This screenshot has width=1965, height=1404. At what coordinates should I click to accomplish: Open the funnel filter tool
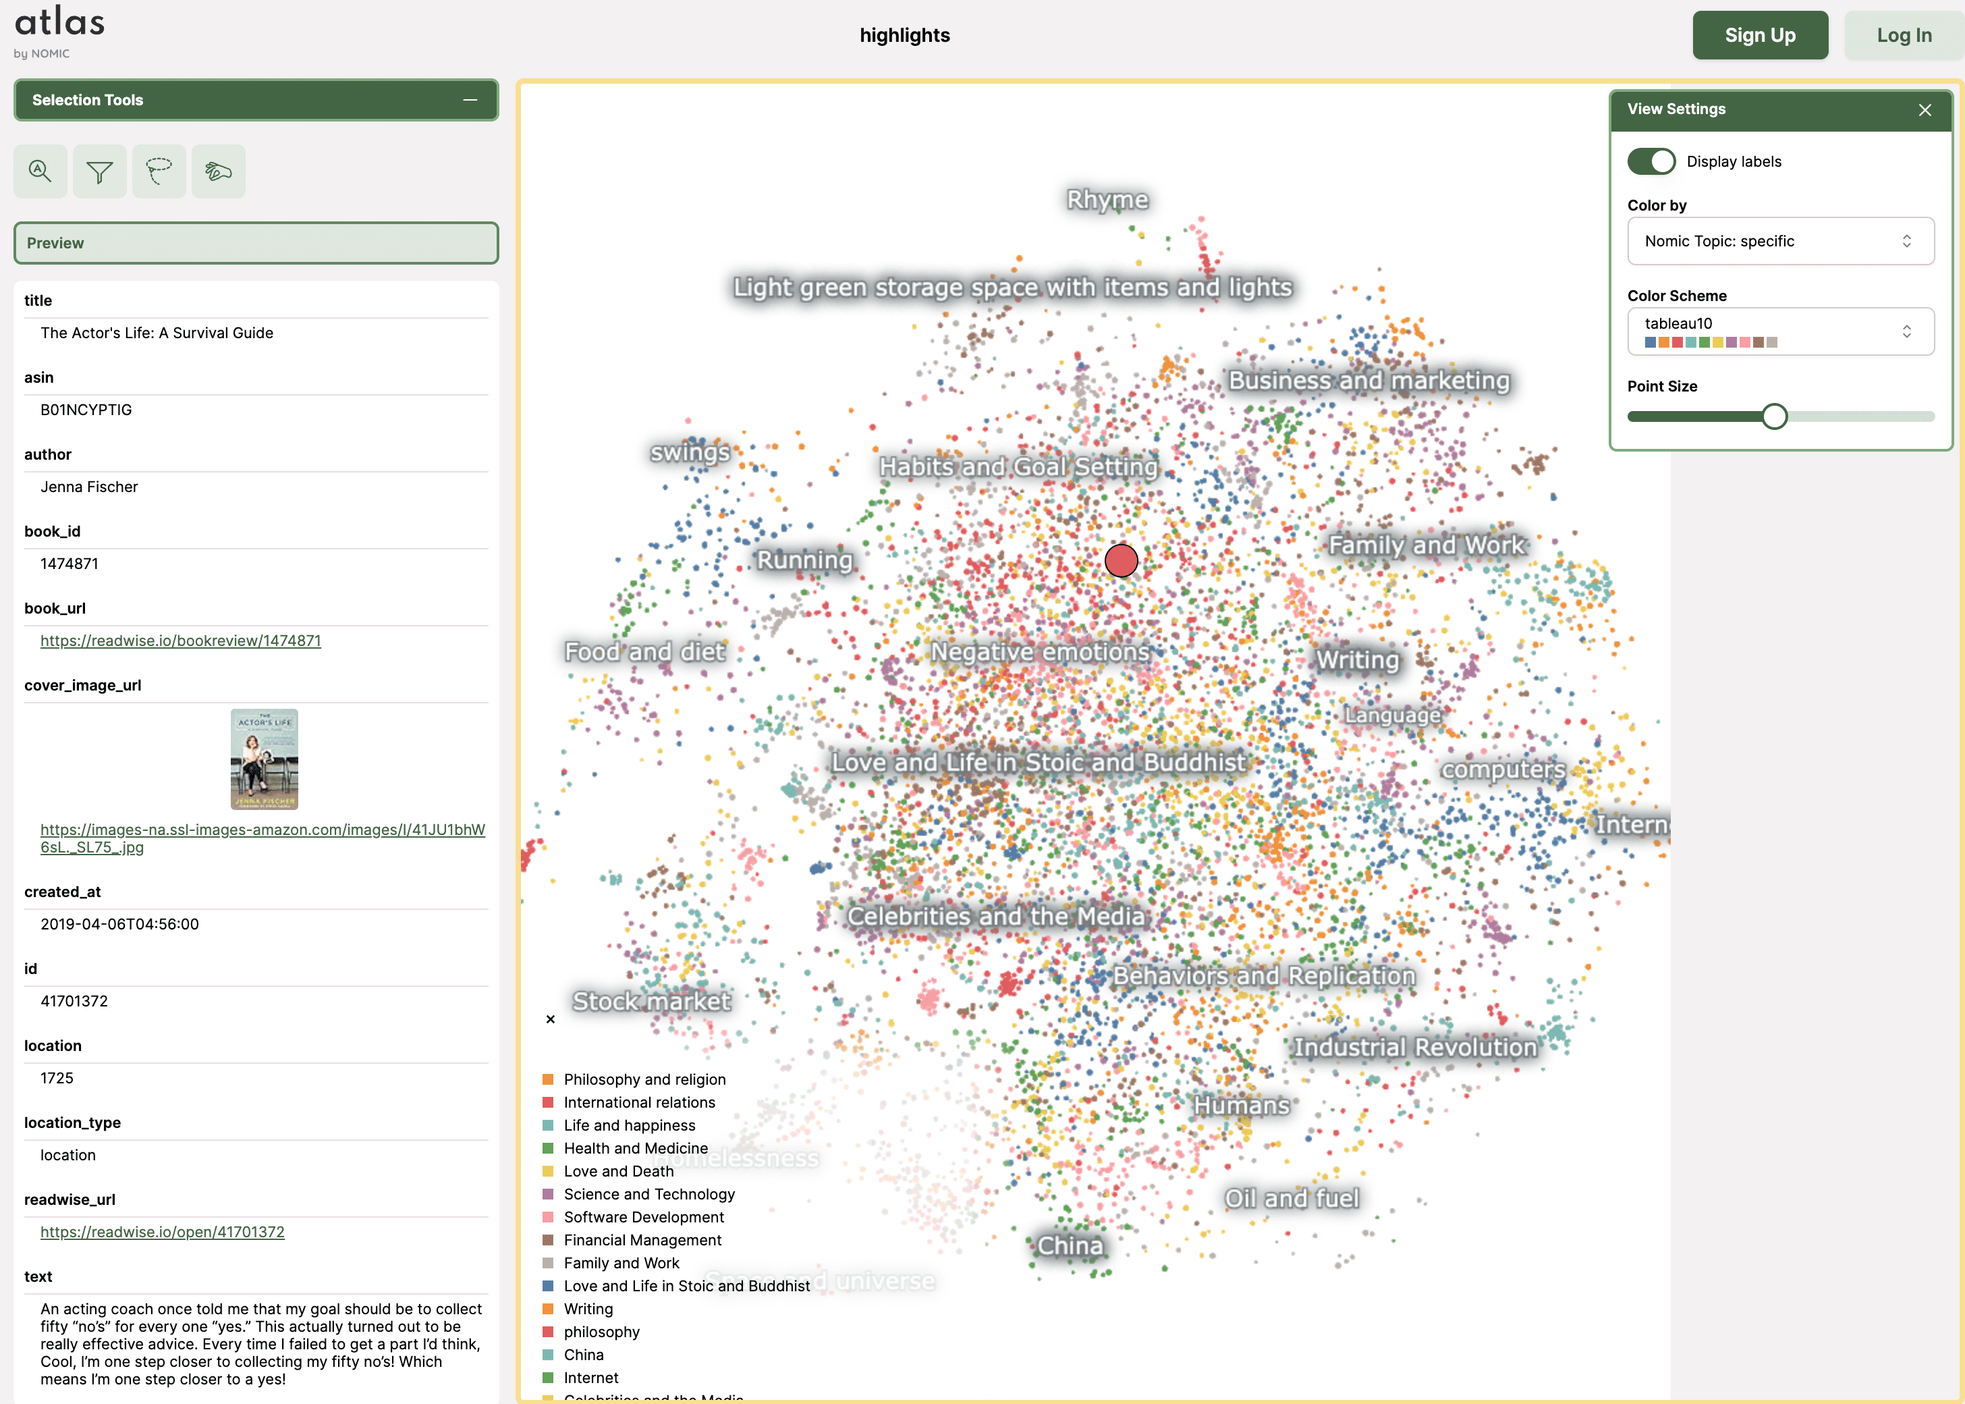(99, 171)
